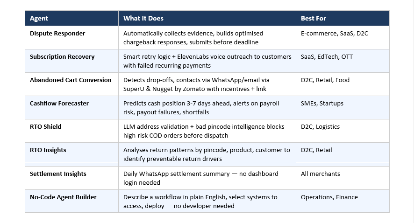
Task: Select the No-Code Agent Builder cell
Action: pos(63,197)
